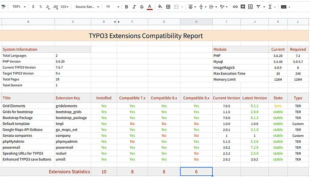This screenshot has width=310, height=177.
Task: Click the TYPO3 Extensions Compatibility Report title
Action: click(x=146, y=36)
